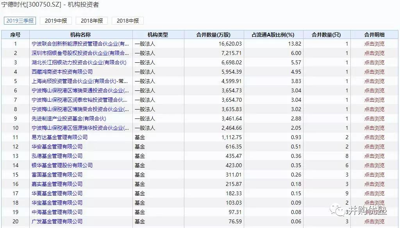The height and width of the screenshot is (228, 400).
Task: Open 华宝基金管理有限公司 link
Action: pos(57,203)
